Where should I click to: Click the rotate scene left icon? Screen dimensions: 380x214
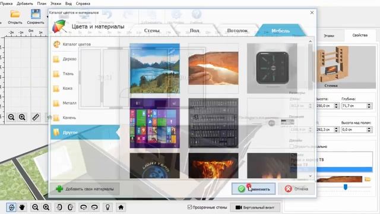pos(84,207)
